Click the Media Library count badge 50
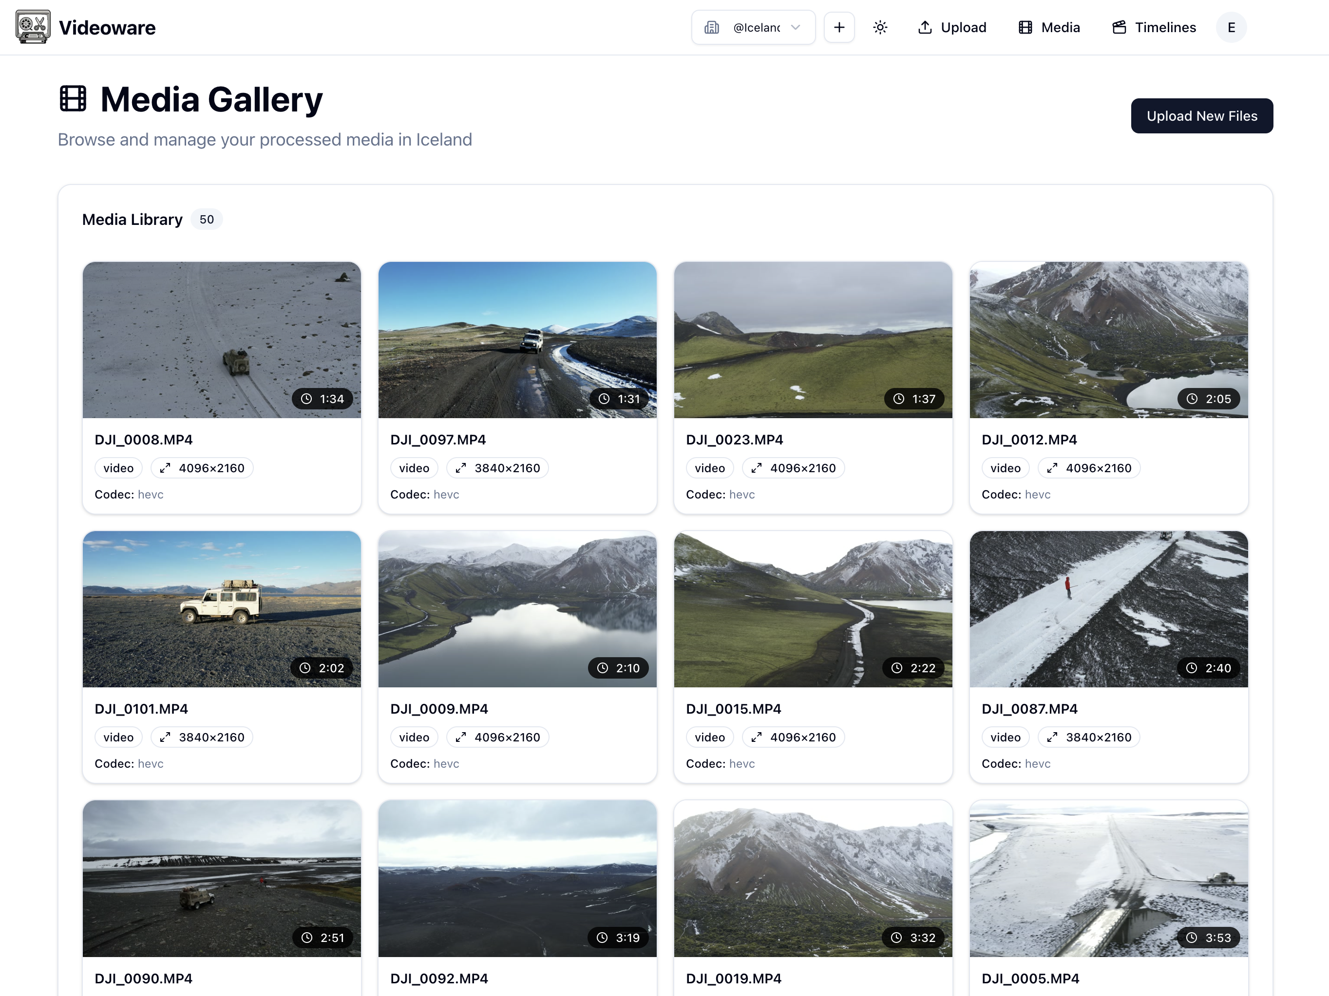Image resolution: width=1329 pixels, height=996 pixels. point(206,219)
